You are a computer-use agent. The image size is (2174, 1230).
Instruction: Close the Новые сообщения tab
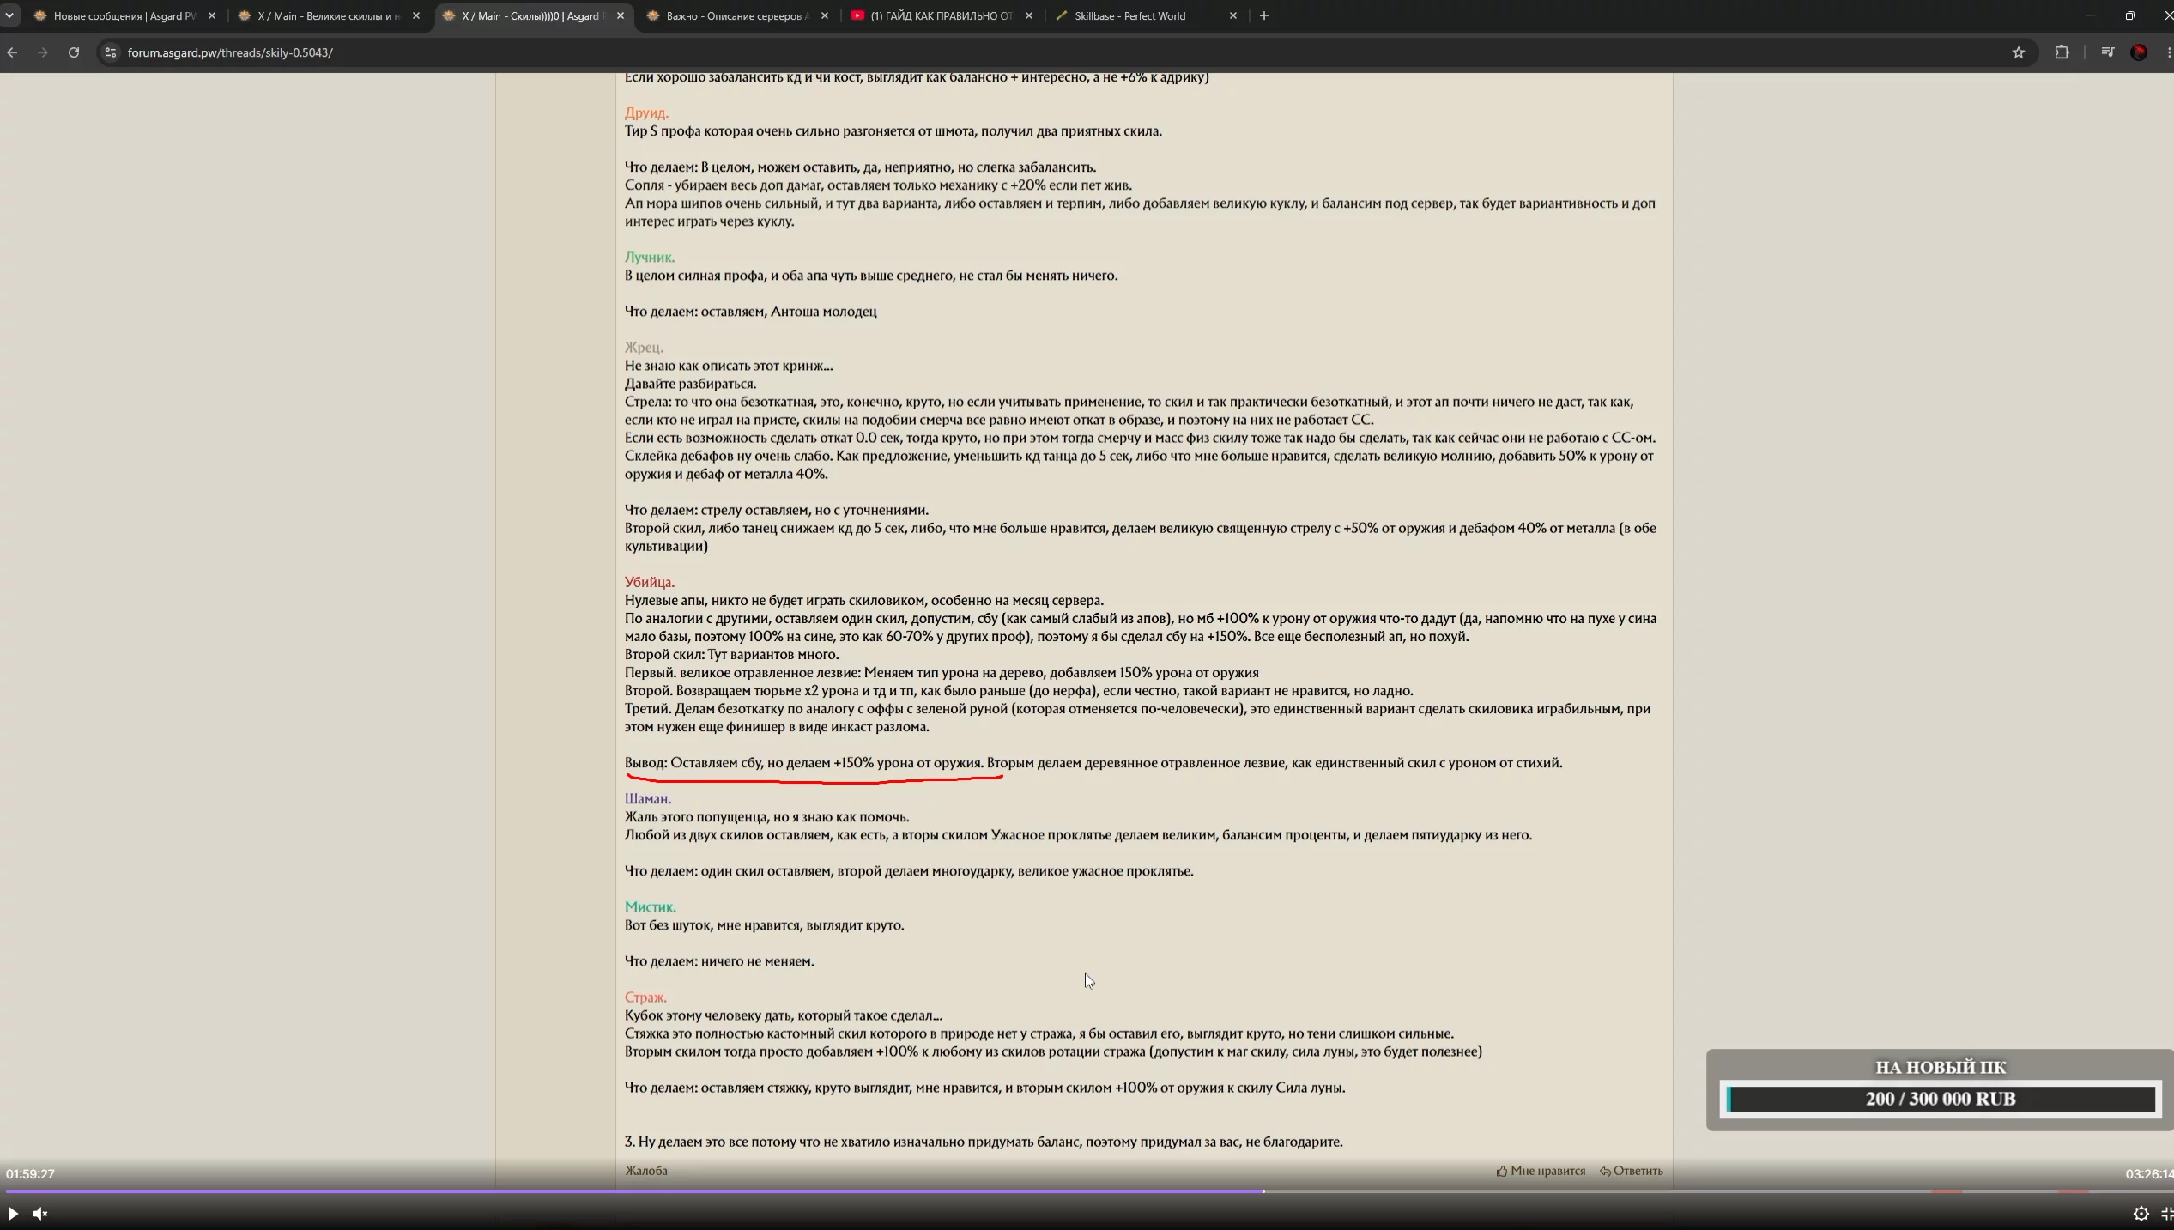click(212, 15)
